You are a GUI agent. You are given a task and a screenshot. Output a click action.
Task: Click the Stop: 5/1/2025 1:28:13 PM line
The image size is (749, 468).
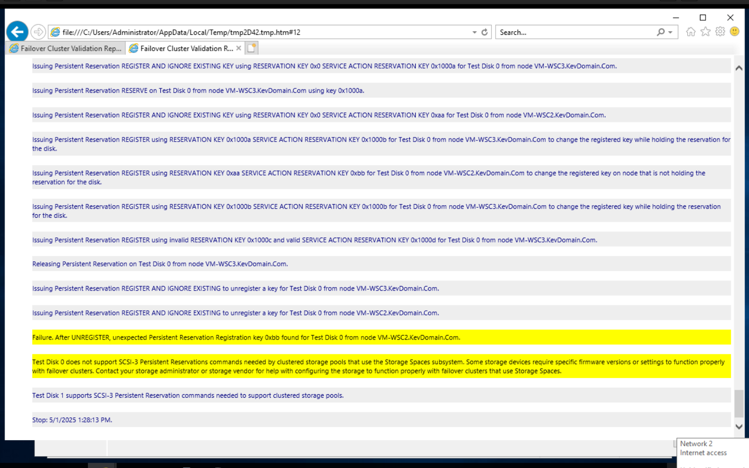[x=381, y=420]
